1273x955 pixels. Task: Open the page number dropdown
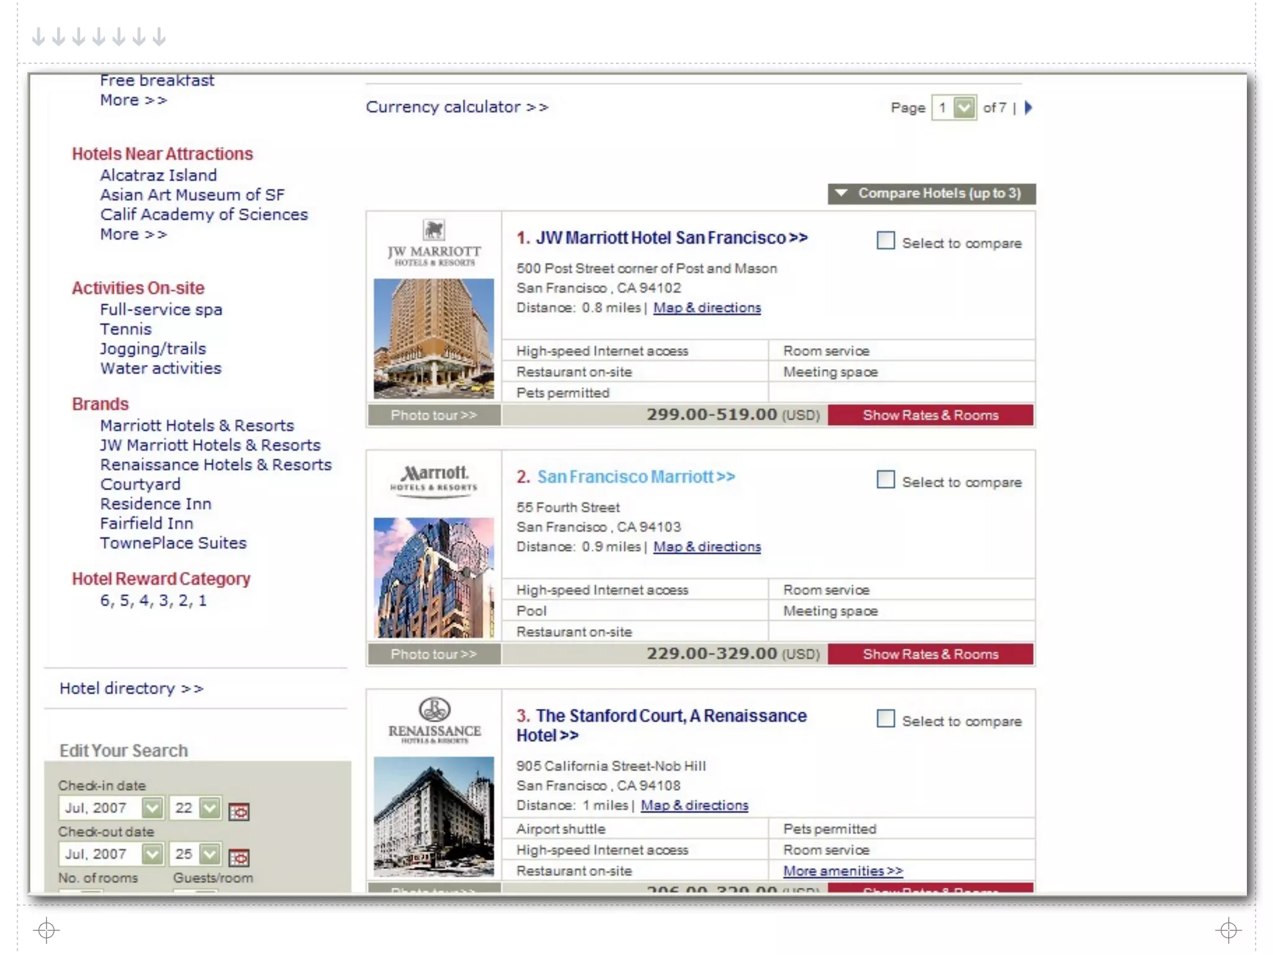point(964,108)
